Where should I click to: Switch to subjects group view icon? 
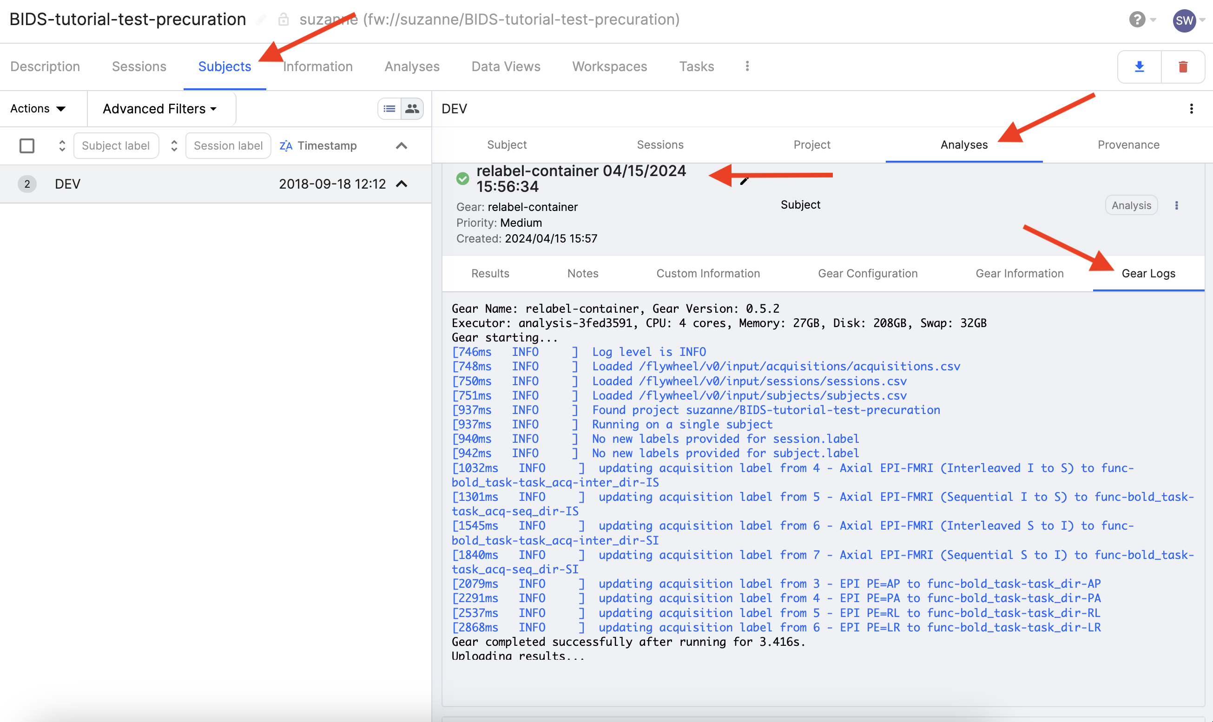point(412,109)
